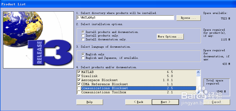Screen dimensions: 236x111
Task: Click the Browse button
Action: pyautogui.click(x=188, y=18)
